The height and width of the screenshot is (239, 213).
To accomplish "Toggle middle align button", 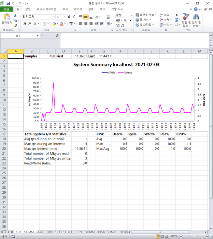I will (86, 17).
